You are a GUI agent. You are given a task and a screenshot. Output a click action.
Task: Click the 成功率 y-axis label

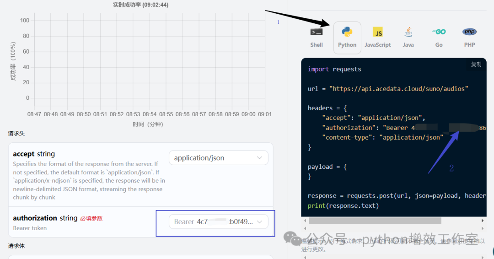[13, 61]
